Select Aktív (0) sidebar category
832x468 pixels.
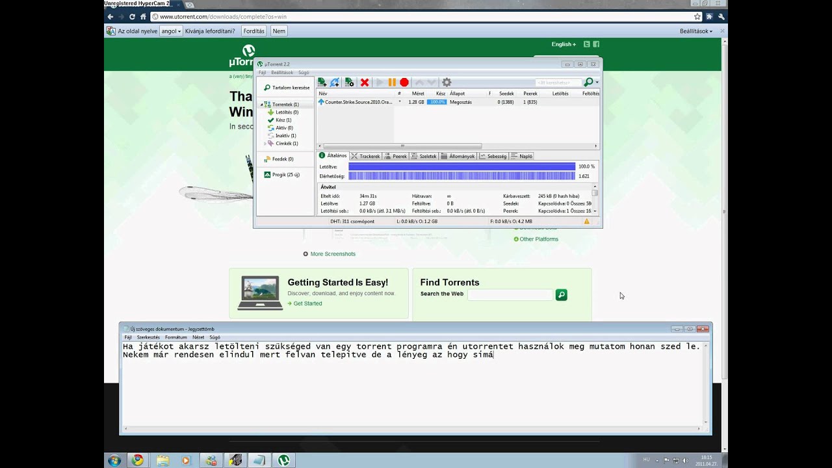[x=280, y=128]
